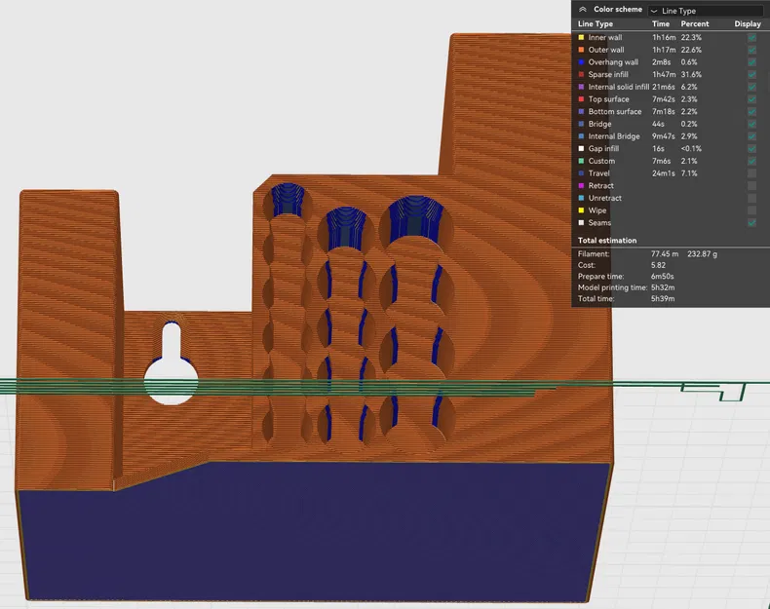This screenshot has height=609, width=770.
Task: Click the red Top surface color swatch
Action: click(x=582, y=99)
